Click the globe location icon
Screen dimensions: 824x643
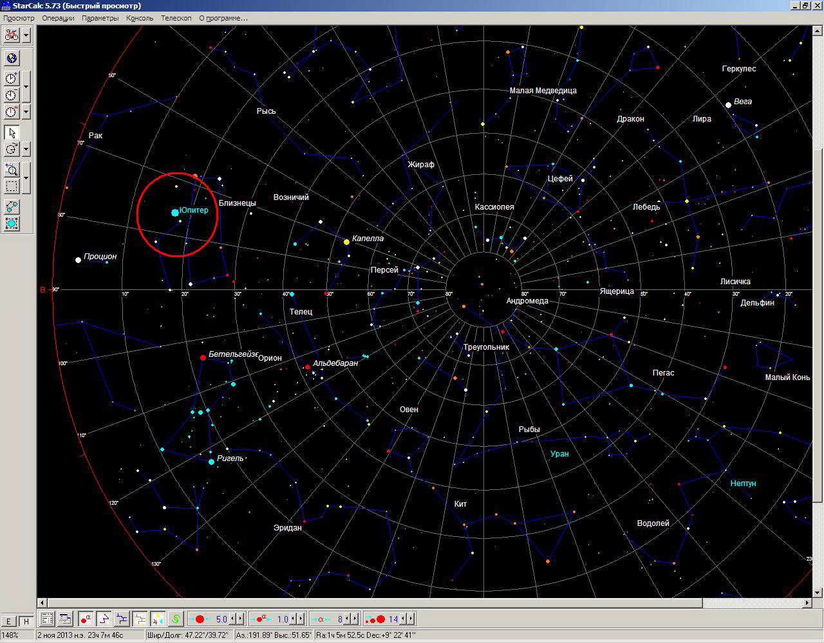pos(12,59)
